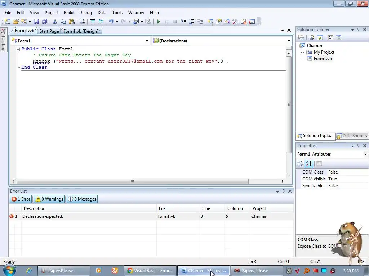This screenshot has height=276, width=369.
Task: Click the vertical scrollbar thumb in code editor
Action: tap(289, 105)
